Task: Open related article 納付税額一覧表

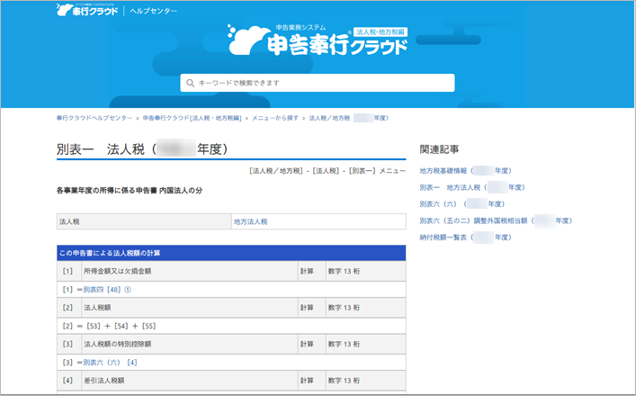Action: [466, 238]
